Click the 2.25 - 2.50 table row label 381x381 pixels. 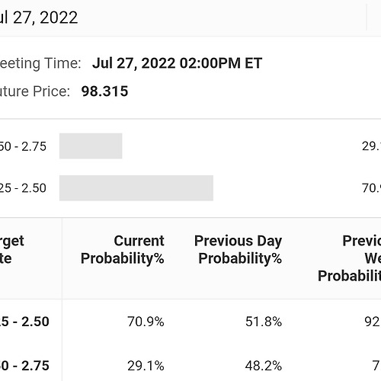point(24,322)
